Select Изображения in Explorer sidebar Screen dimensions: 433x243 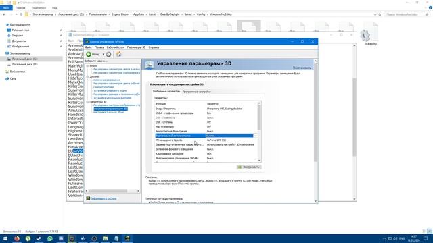tap(20, 47)
